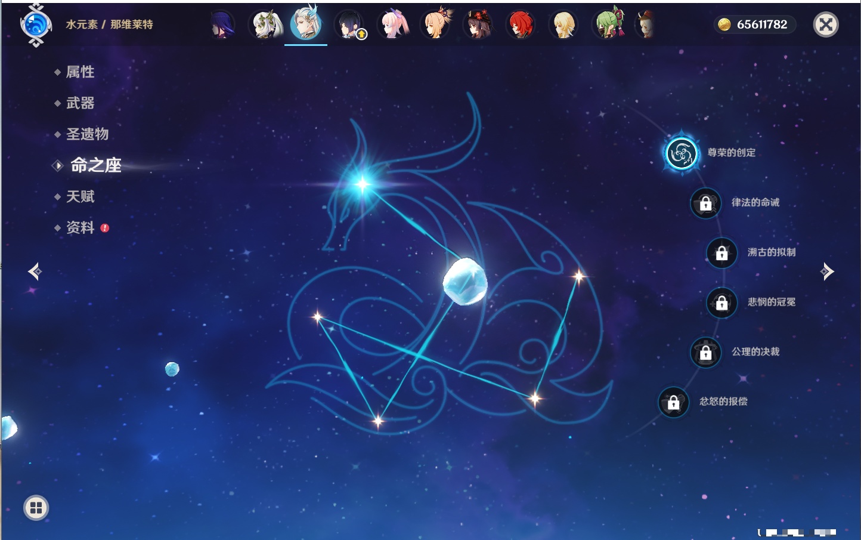The width and height of the screenshot is (861, 540).
Task: Switch to the pink-haired Kokomi avatar
Action: (x=393, y=24)
